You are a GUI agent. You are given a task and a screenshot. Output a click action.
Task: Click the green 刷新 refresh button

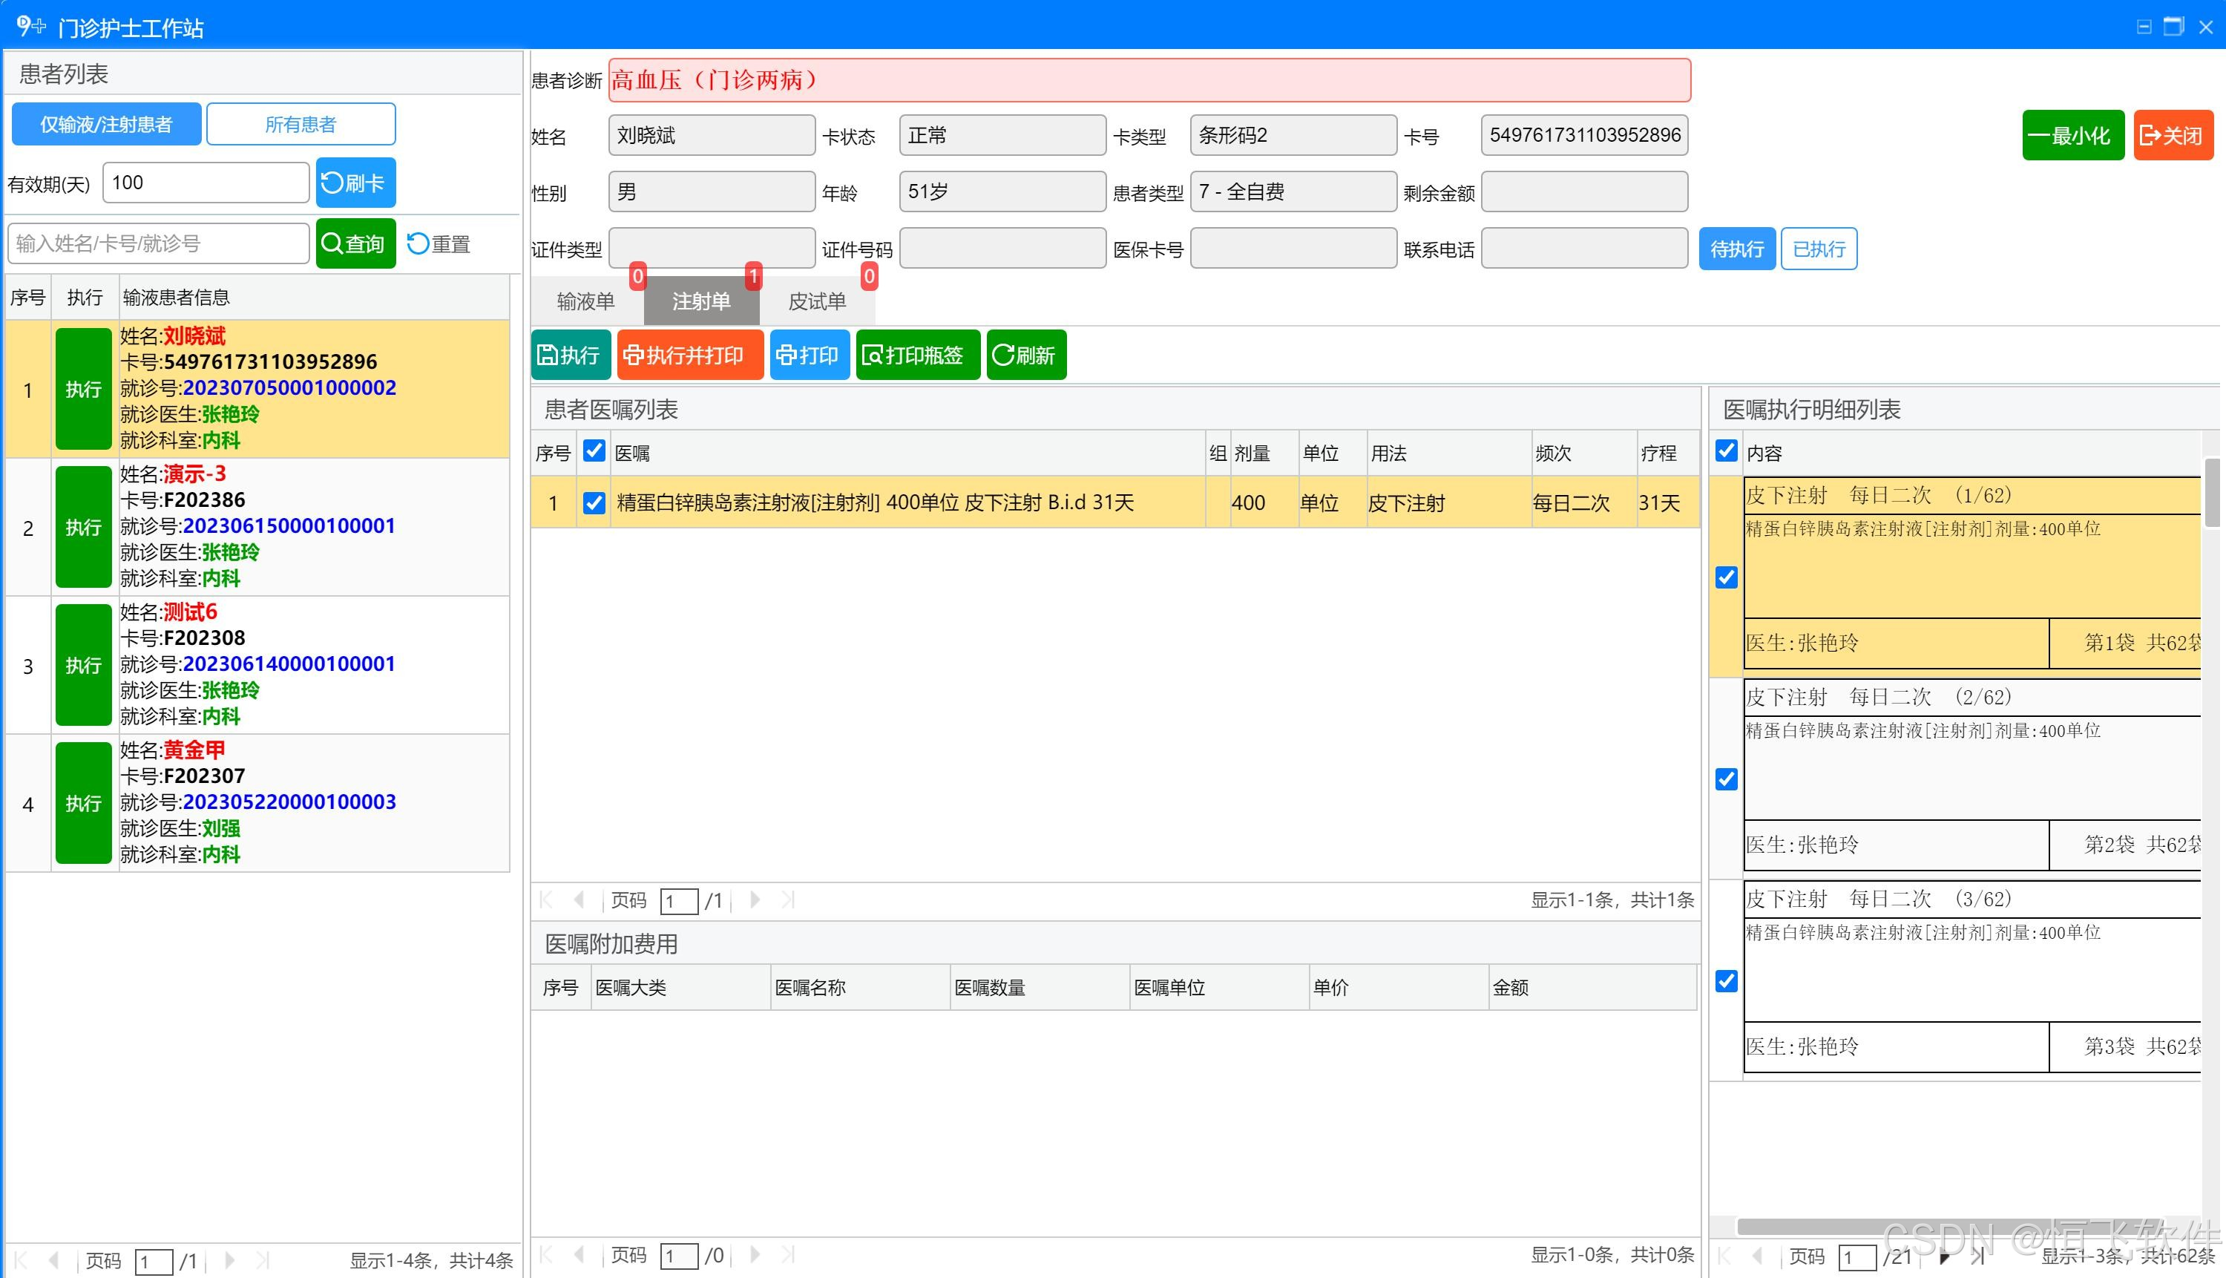[x=1025, y=355]
